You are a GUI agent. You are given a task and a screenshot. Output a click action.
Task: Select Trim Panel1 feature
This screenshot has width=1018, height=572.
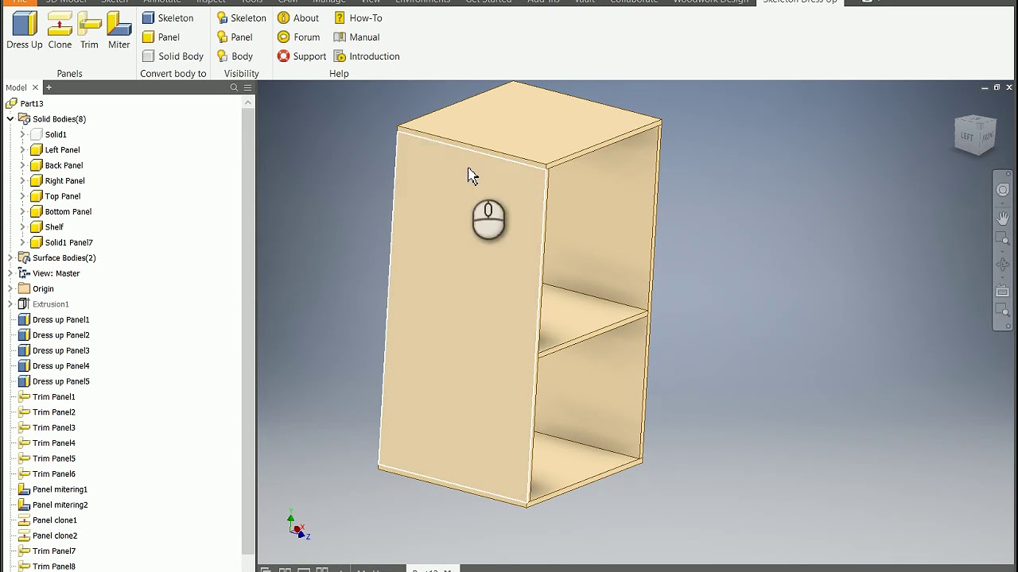tap(47, 396)
